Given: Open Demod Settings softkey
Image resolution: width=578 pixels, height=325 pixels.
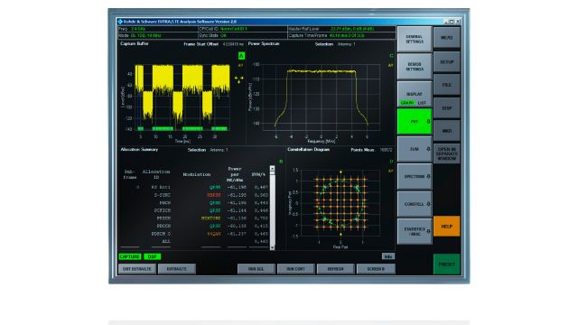Looking at the screenshot, I should click(415, 66).
